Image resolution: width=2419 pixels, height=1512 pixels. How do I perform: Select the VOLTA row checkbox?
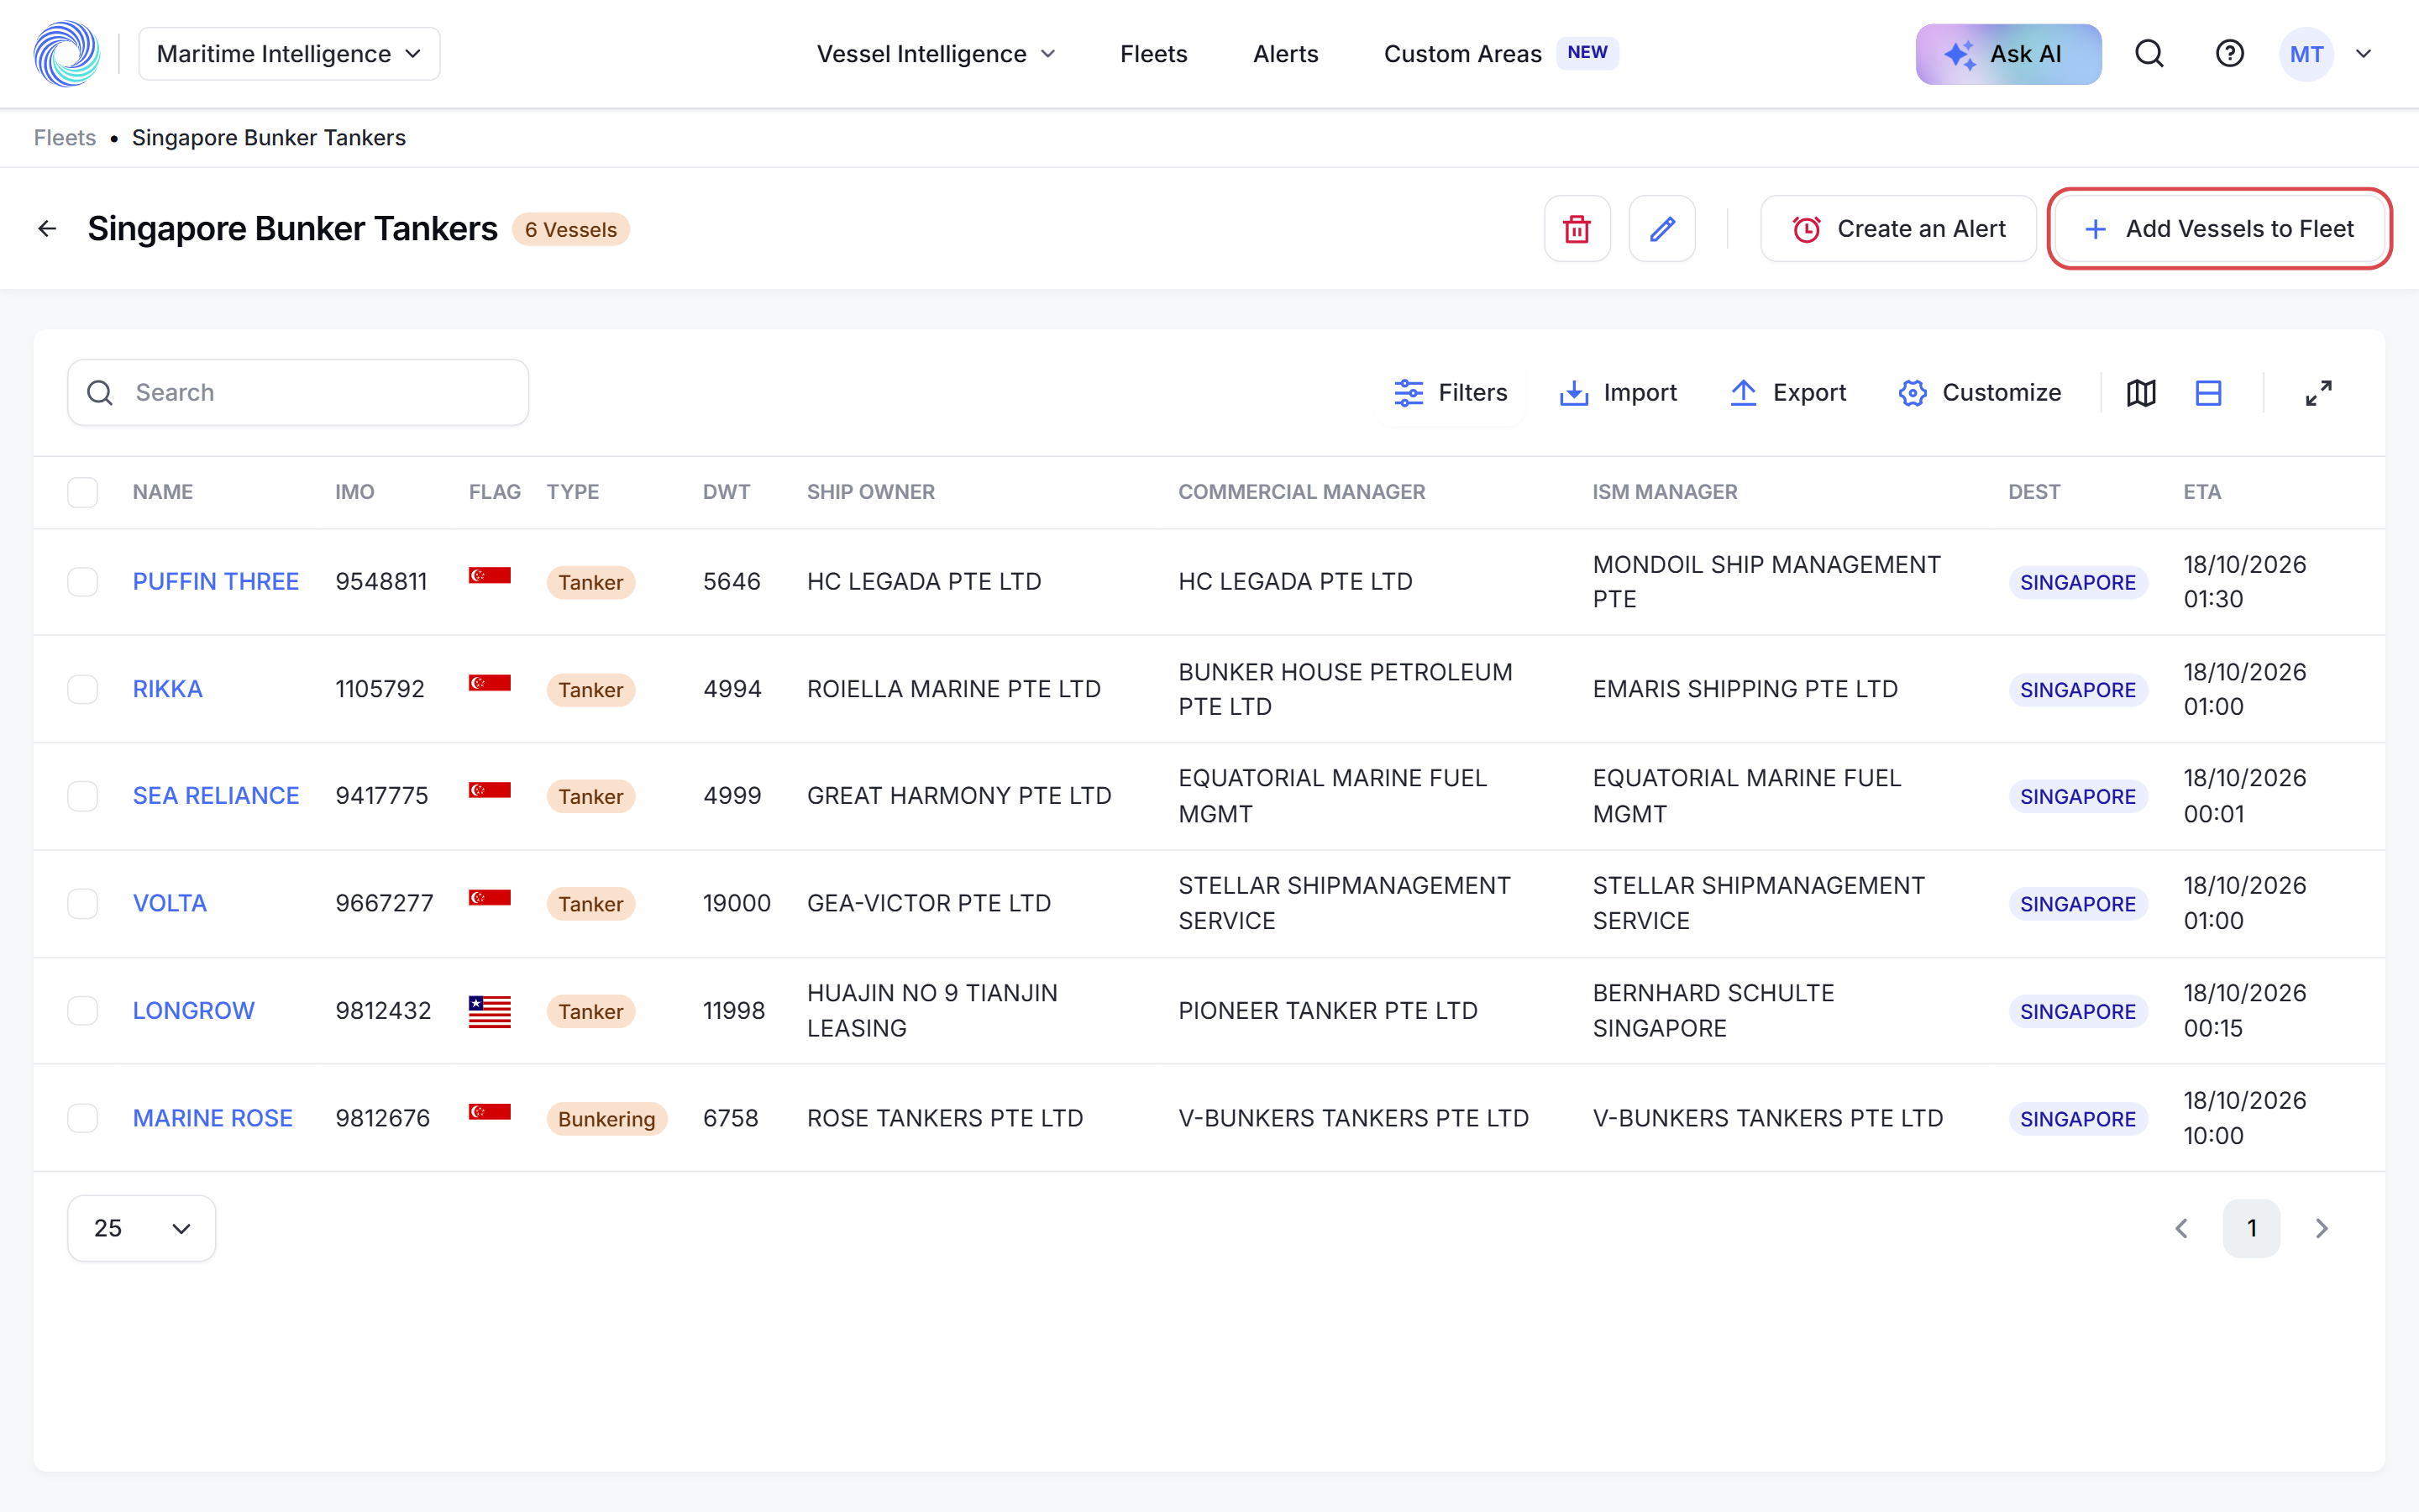coord(83,904)
